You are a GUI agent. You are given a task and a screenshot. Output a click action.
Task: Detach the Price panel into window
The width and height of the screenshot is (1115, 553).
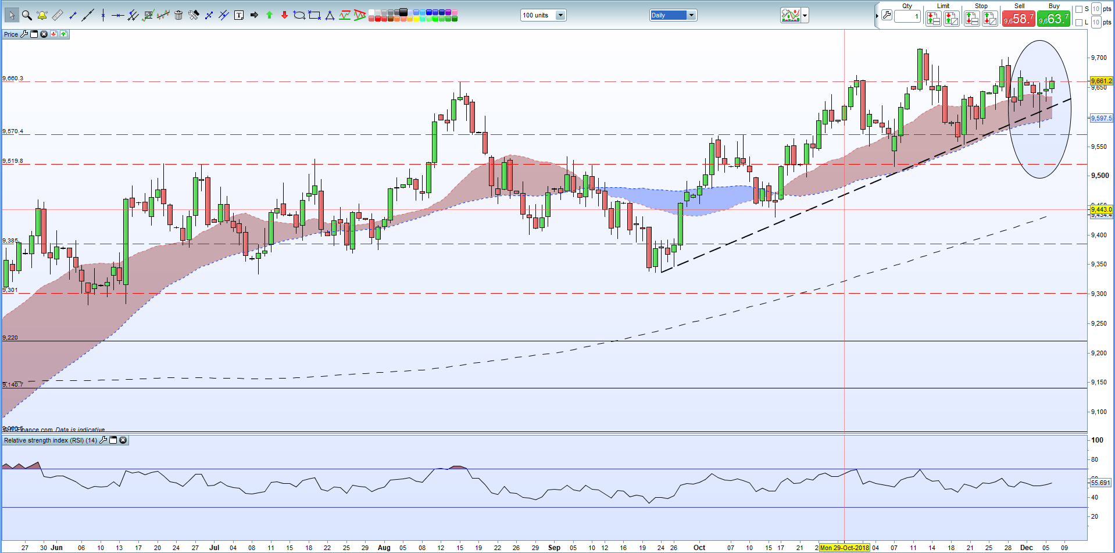(34, 34)
